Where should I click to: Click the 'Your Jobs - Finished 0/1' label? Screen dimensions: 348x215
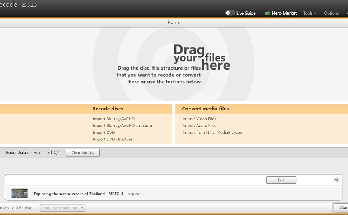(x=33, y=153)
